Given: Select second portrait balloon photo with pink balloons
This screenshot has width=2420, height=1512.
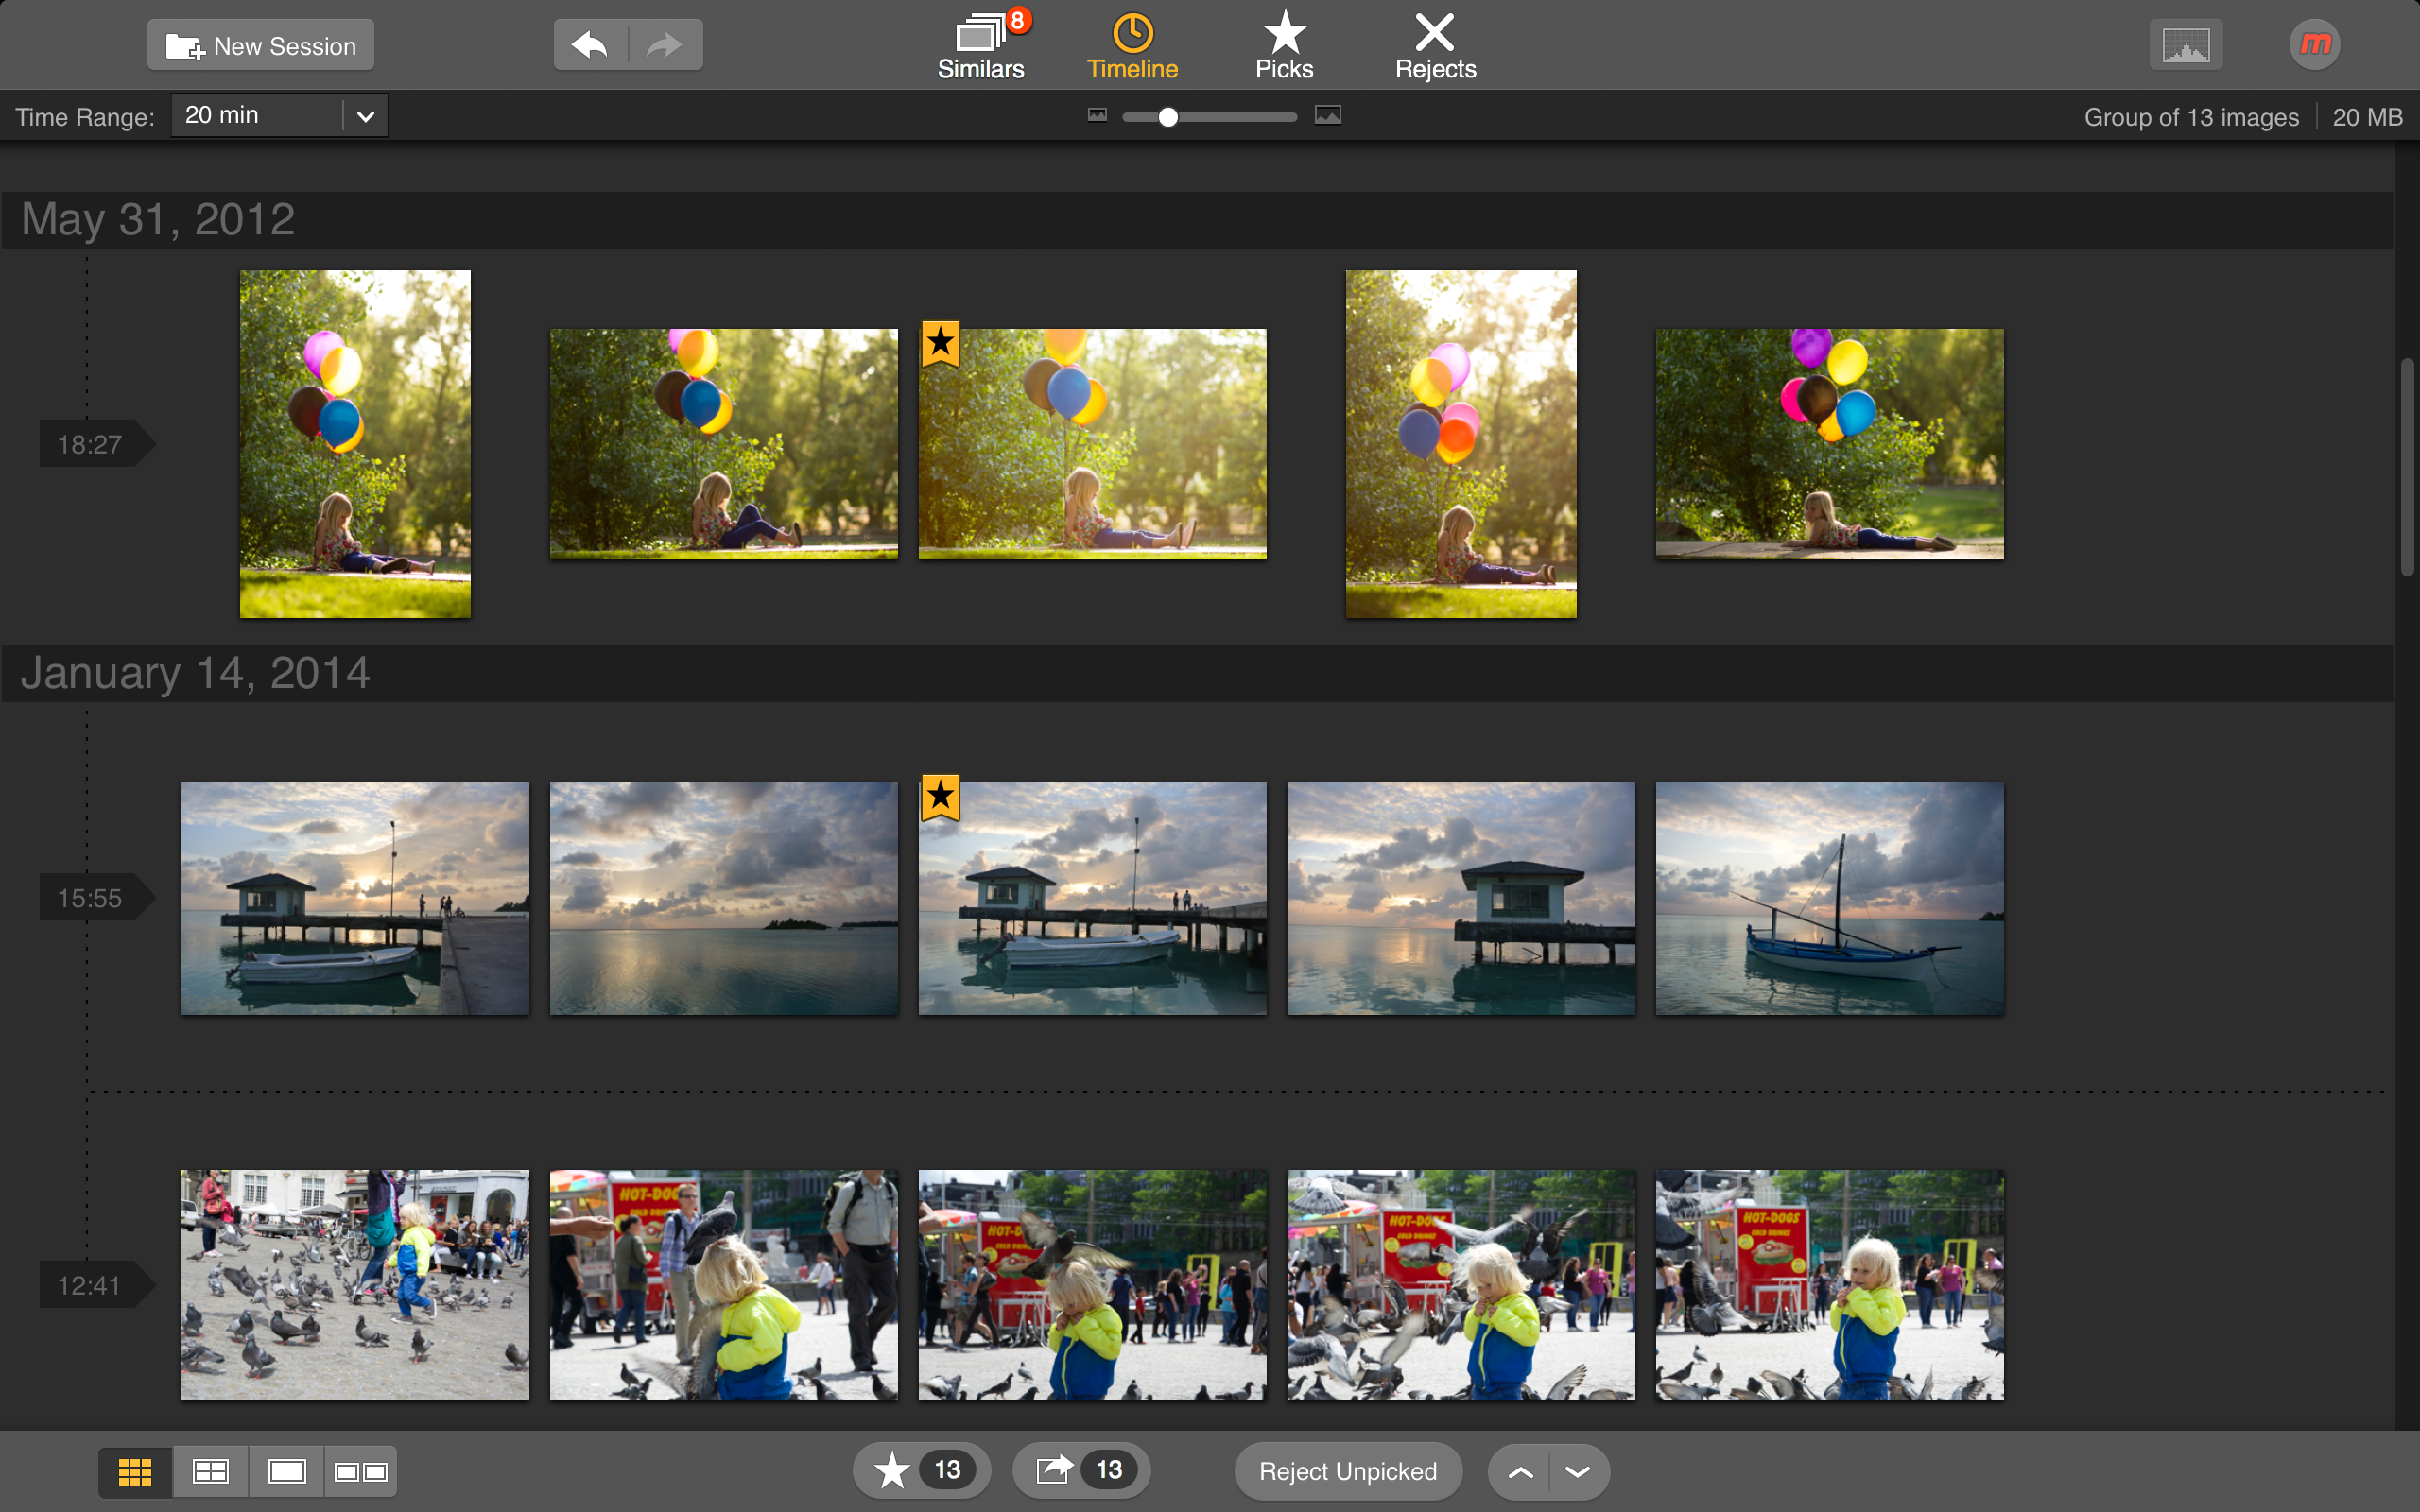Looking at the screenshot, I should point(1461,444).
